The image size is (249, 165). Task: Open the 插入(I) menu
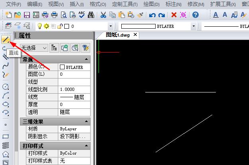point(77,4)
